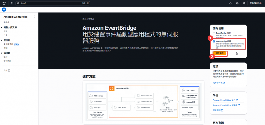Open 排程群組 in the sidebar
The width and height of the screenshot is (265, 125).
[8, 61]
